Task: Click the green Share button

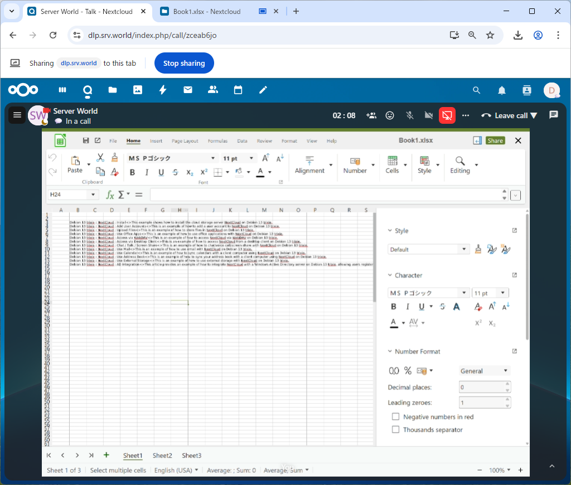Action: [x=495, y=140]
